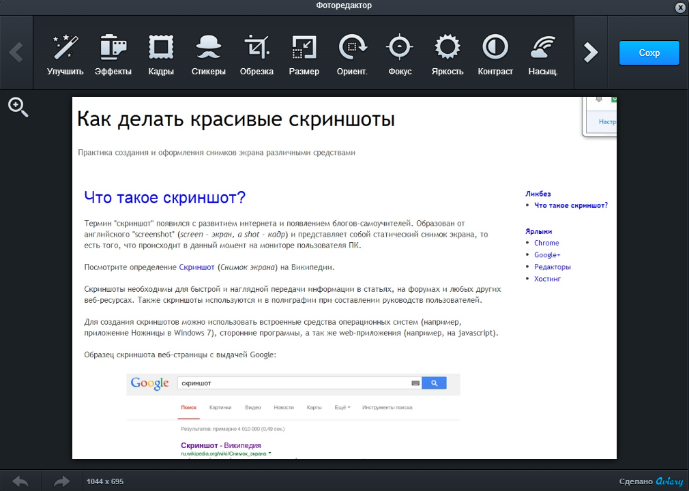Click the blue Google search button
The image size is (689, 491).
point(434,383)
